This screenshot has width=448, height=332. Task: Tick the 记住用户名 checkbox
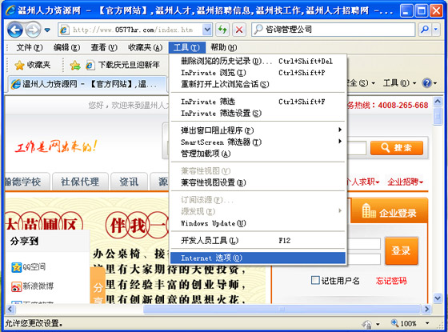pyautogui.click(x=315, y=280)
